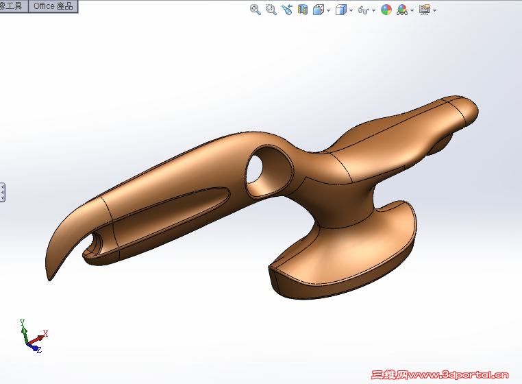Click the View Settings monitor icon
Screen dimensions: 522x384
(425, 10)
